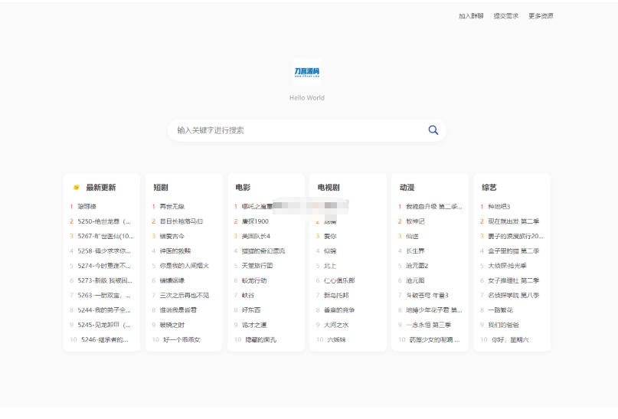
Task: Open the movie 唐探1900
Action: (255, 221)
